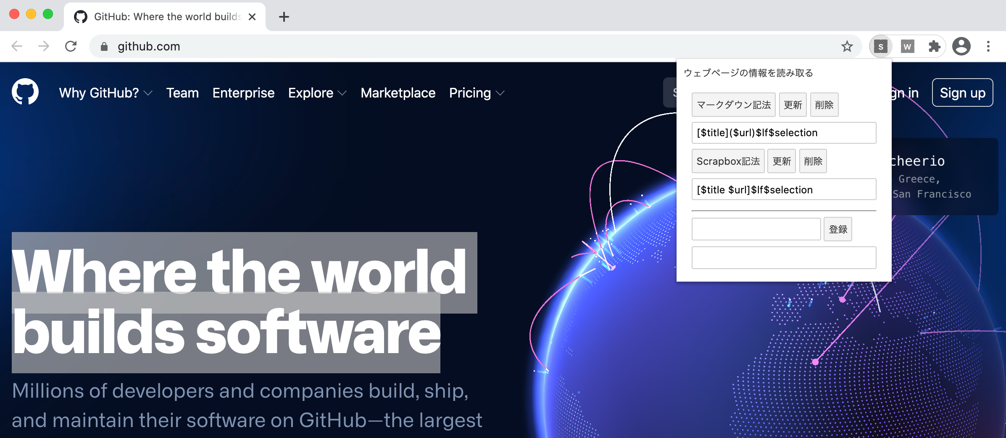Open Chrome's three-dot menu
This screenshot has height=438, width=1006.
point(988,46)
